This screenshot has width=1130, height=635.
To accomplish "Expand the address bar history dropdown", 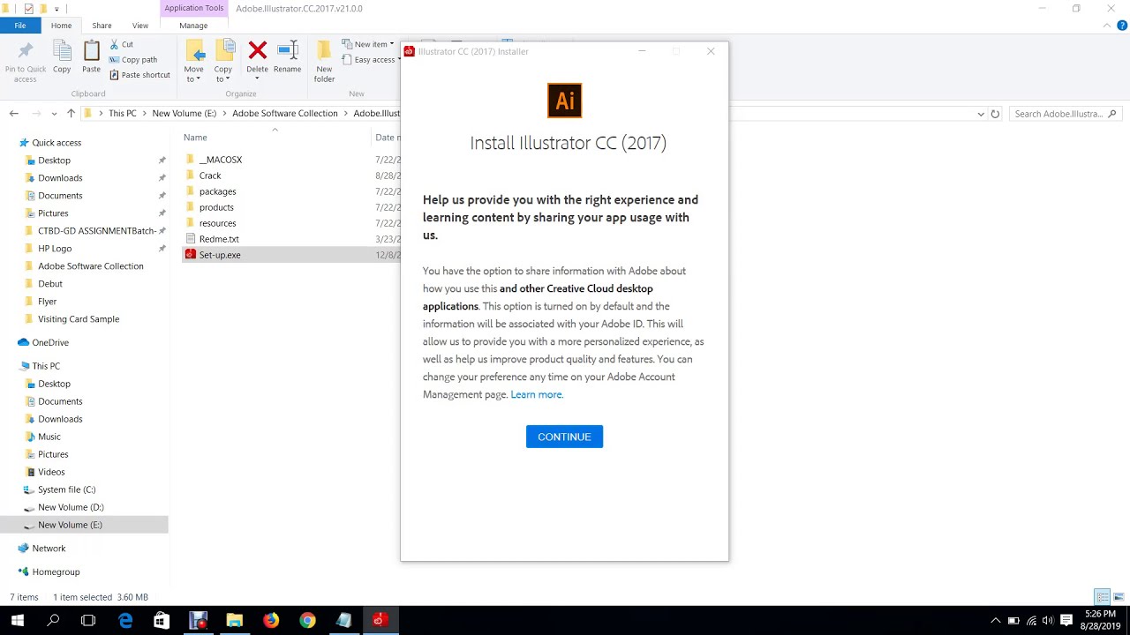I will pos(981,114).
